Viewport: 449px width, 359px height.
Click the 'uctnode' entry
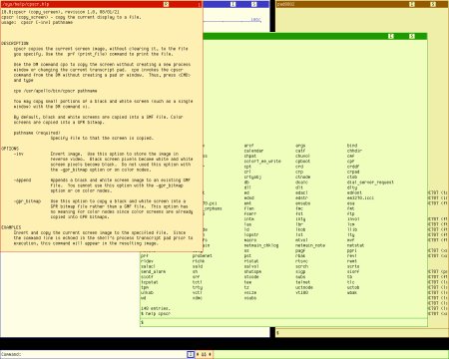(x=304, y=287)
